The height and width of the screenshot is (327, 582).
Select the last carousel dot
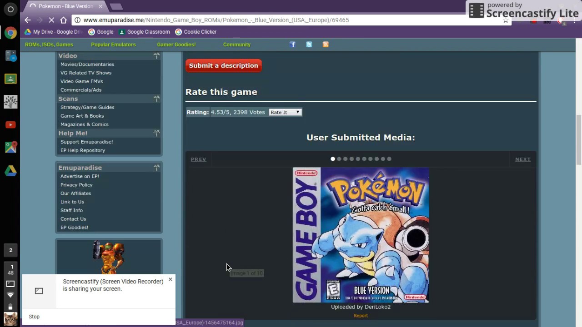pyautogui.click(x=389, y=159)
